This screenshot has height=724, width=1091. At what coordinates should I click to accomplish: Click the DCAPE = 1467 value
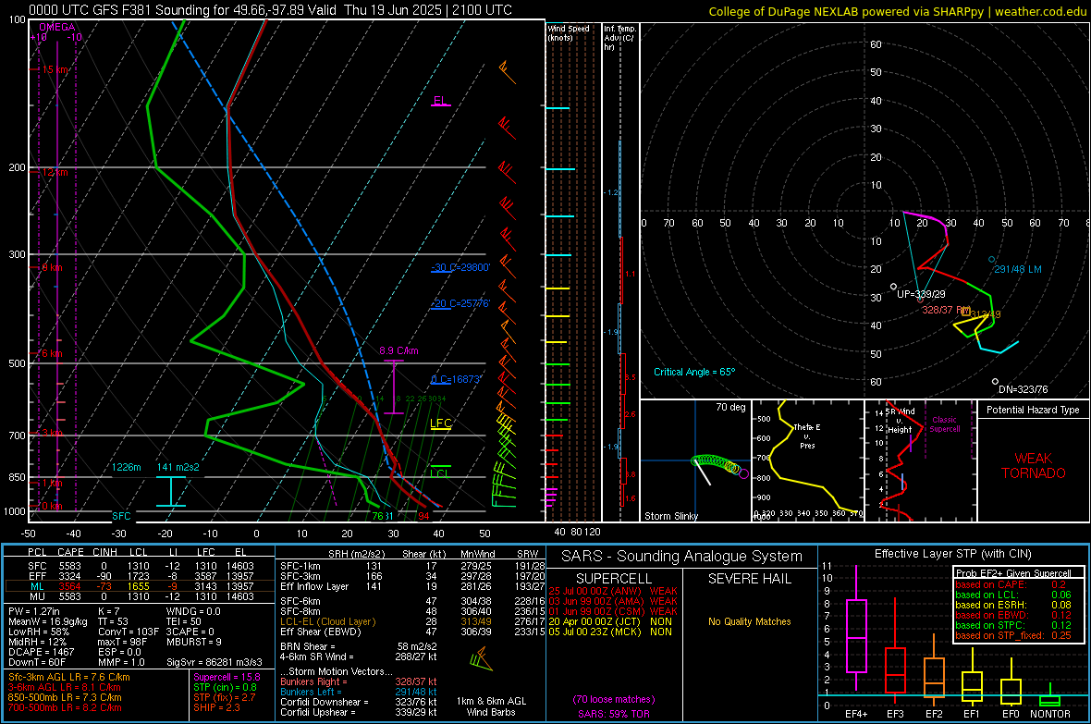point(41,652)
